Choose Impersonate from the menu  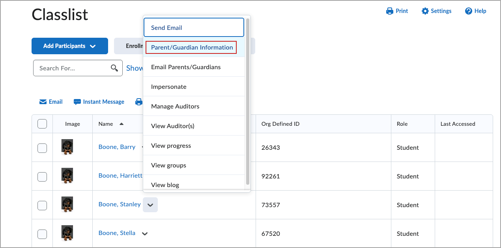[x=194, y=87]
